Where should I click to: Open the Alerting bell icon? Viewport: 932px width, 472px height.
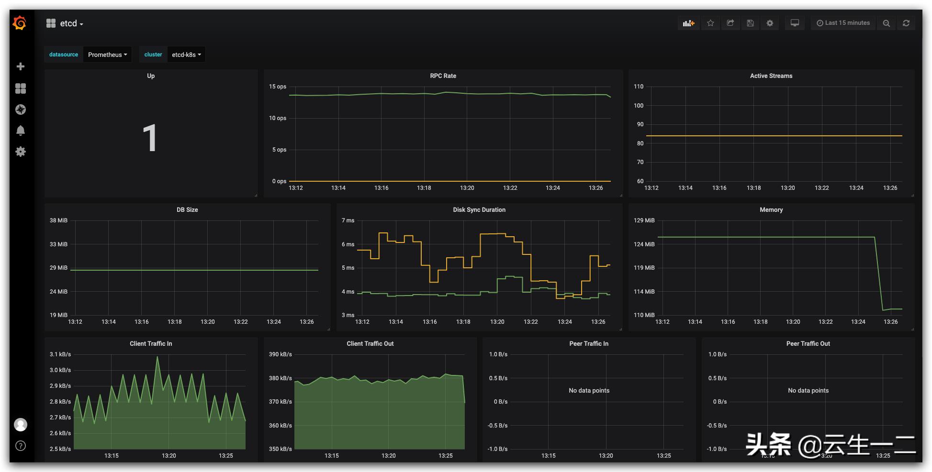[21, 130]
